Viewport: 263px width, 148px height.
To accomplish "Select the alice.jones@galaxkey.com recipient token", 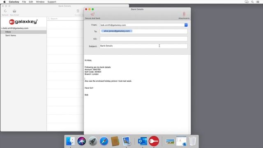I will click(x=117, y=31).
